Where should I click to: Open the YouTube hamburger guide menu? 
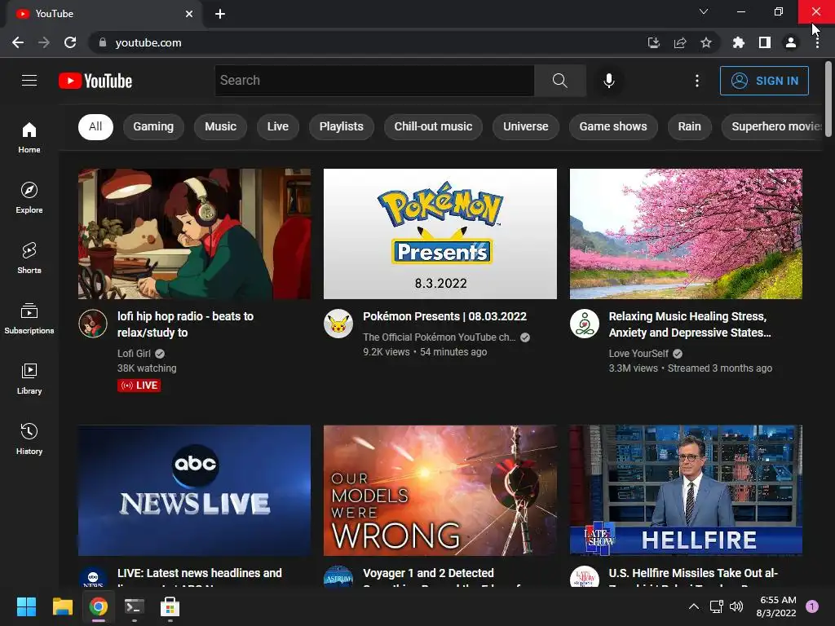tap(29, 81)
